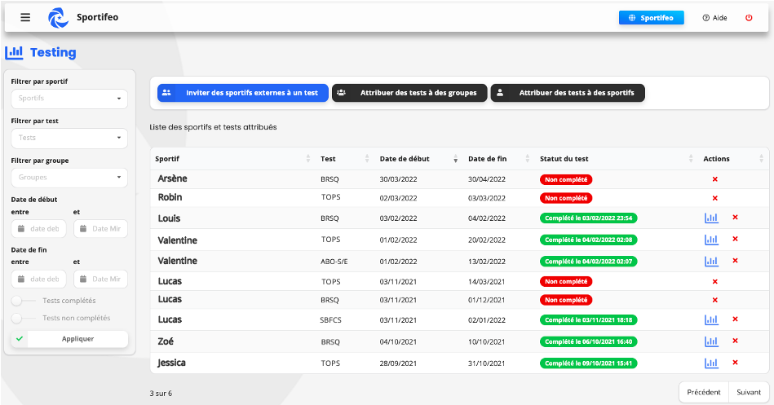Delete Lucas TOPS test with red X
The width and height of the screenshot is (774, 405).
[x=714, y=282]
